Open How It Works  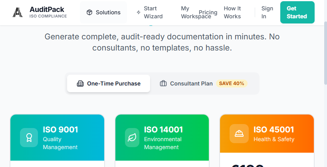tap(232, 12)
